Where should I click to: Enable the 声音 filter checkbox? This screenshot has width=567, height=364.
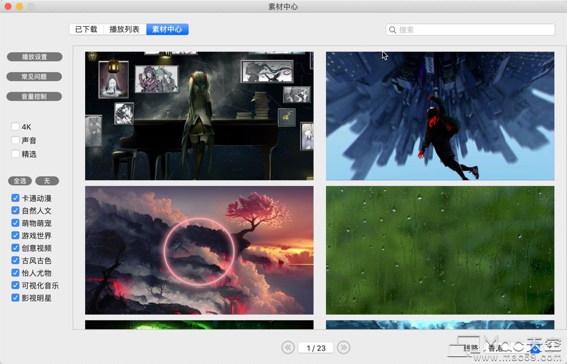click(15, 140)
